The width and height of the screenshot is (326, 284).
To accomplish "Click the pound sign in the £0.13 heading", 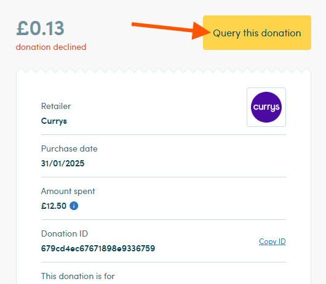I will [22, 28].
